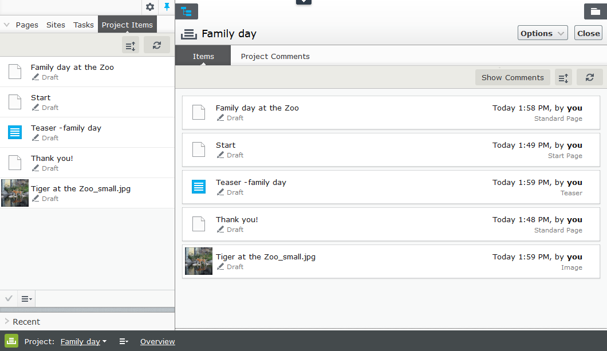Open the Options dropdown
This screenshot has height=351, width=607.
coord(542,33)
